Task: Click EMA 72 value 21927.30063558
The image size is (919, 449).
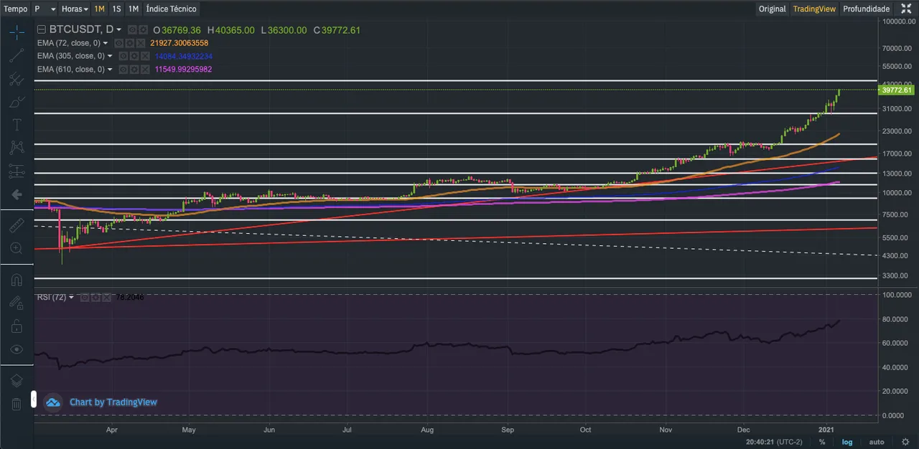Action: coord(179,43)
